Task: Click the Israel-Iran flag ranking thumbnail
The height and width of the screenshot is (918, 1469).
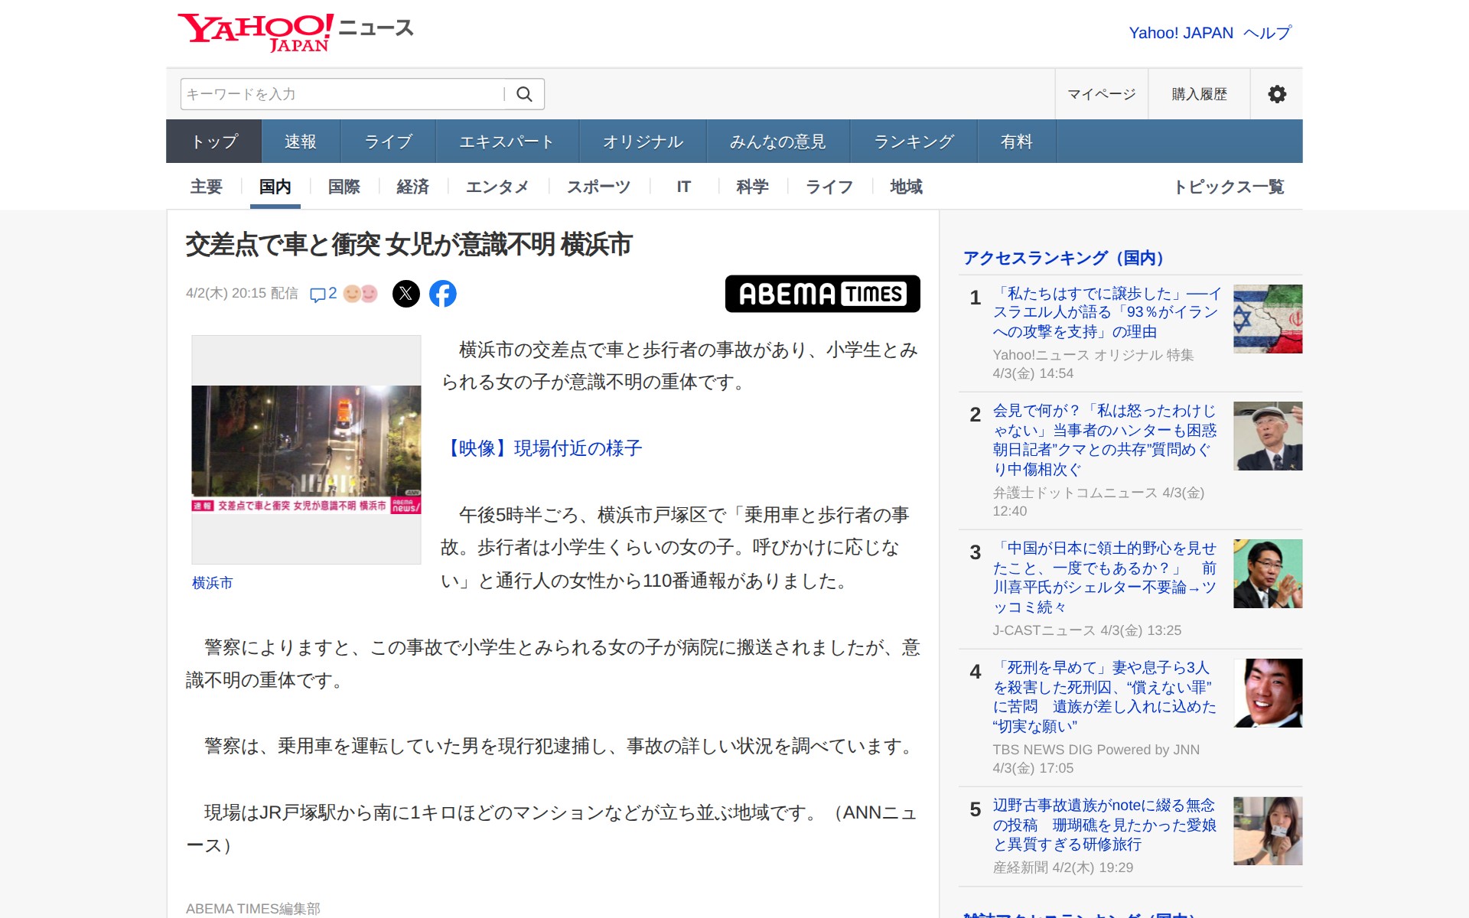Action: point(1267,319)
